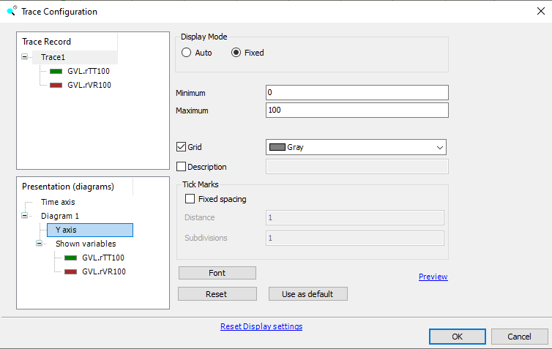Screen dimensions: 552x349
Task: Select the Fixed display mode
Action: coord(236,53)
